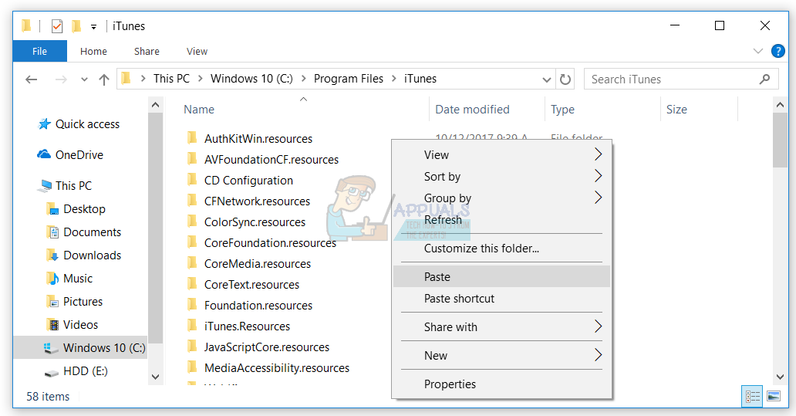Viewport: 796px width, 416px height.
Task: Open the New submenu
Action: (x=501, y=356)
